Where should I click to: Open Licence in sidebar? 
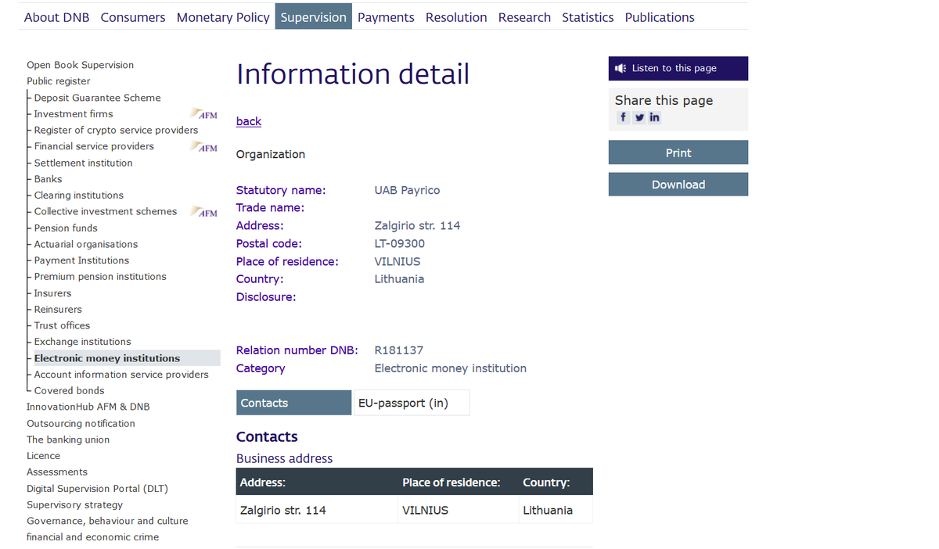click(x=43, y=456)
